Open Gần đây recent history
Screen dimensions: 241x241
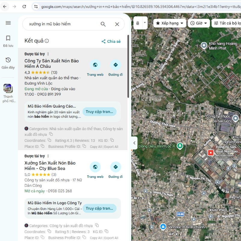[8, 63]
